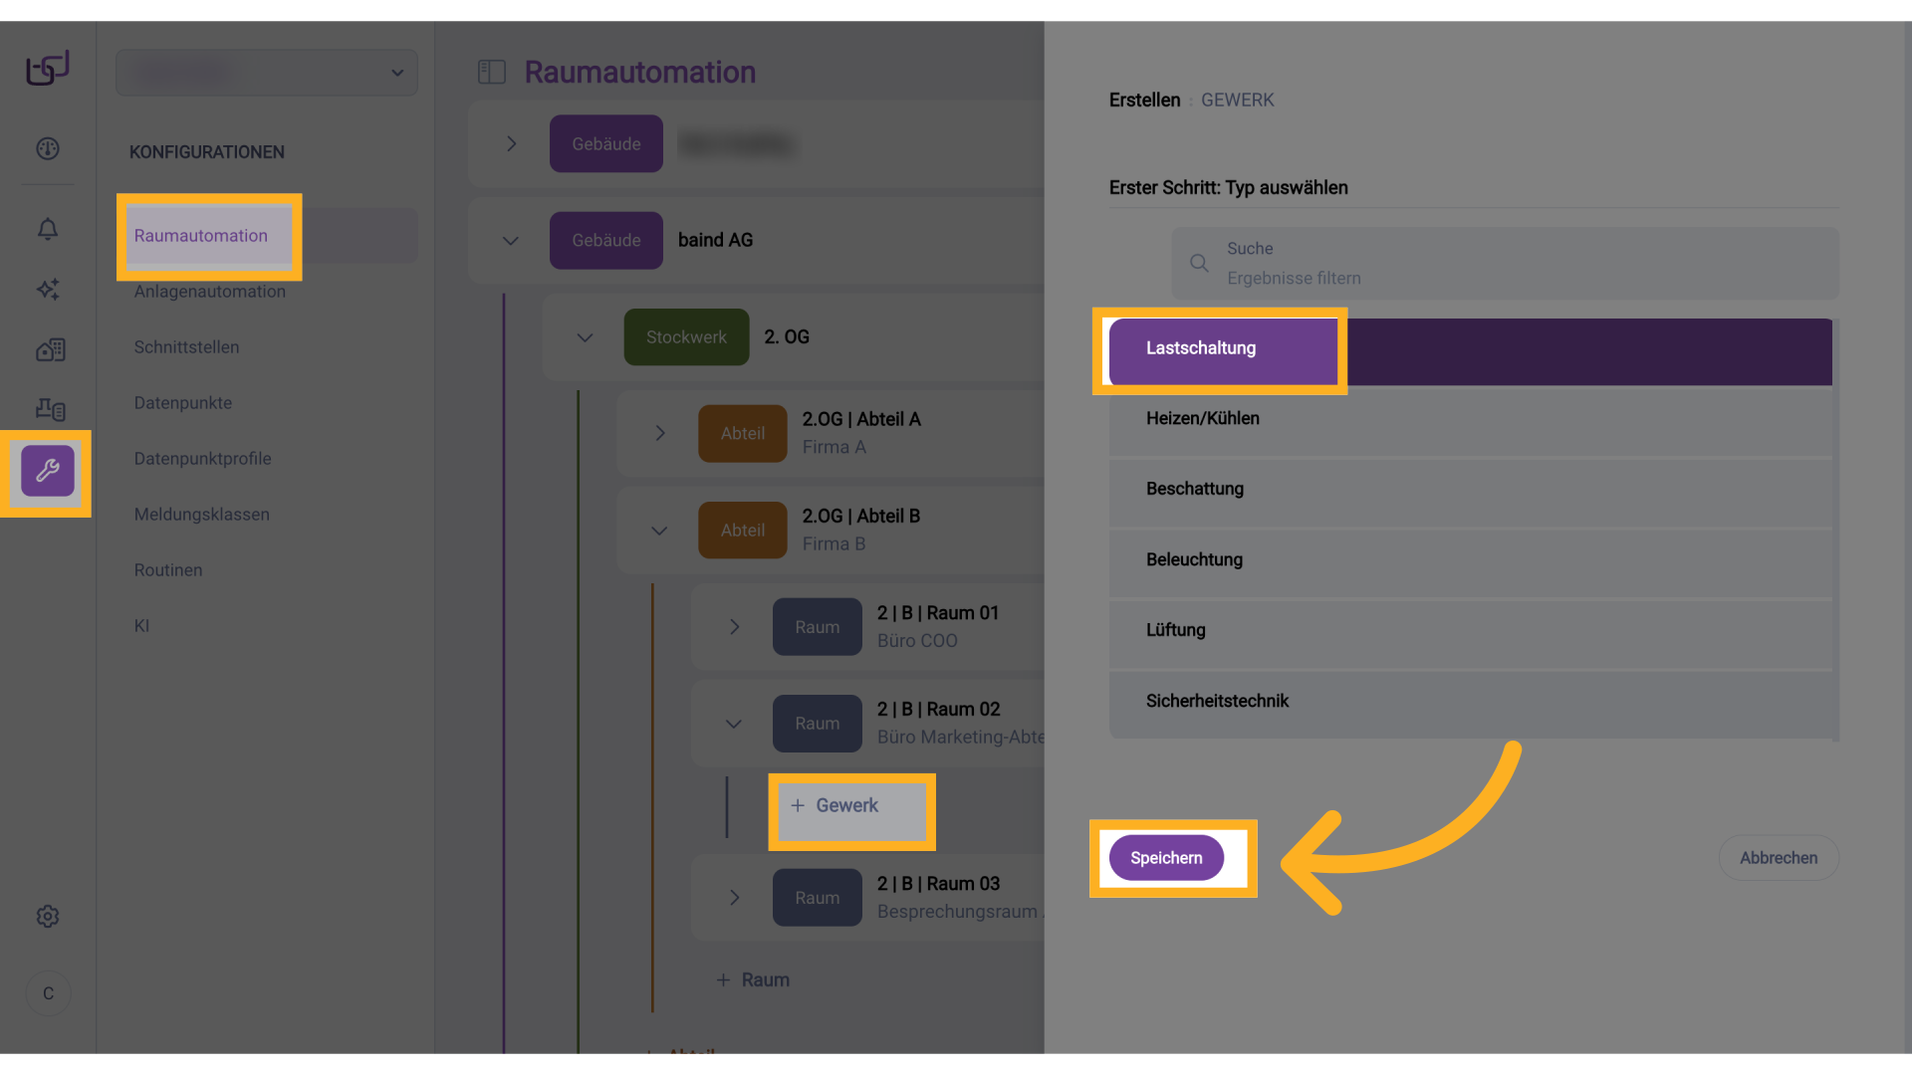The width and height of the screenshot is (1912, 1075).
Task: Toggle the sidebar panel icon beside Raumautomation
Action: click(x=492, y=72)
